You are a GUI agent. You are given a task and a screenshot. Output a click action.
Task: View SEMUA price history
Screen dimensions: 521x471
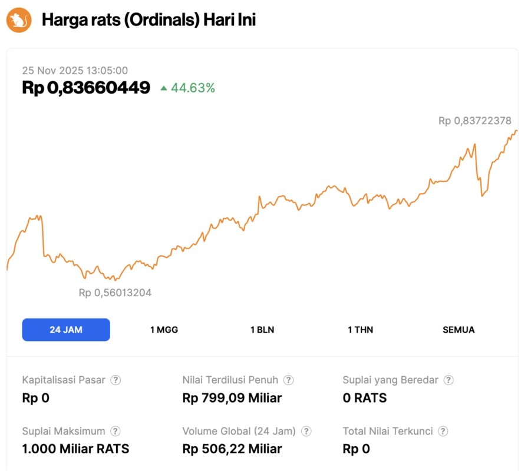(458, 330)
